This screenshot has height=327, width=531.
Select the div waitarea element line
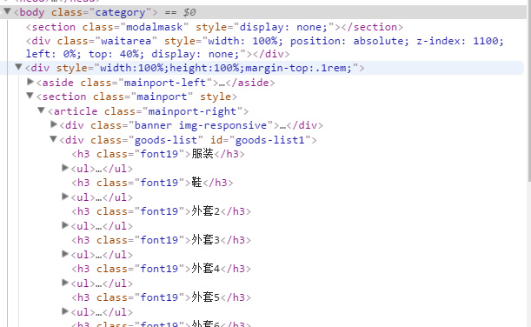tap(265, 48)
